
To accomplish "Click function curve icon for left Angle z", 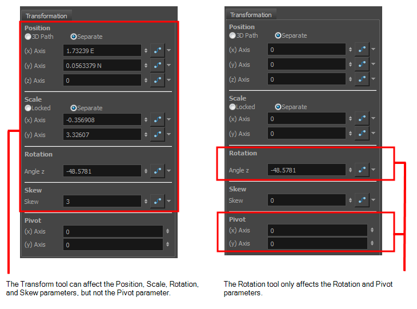I will (x=157, y=171).
